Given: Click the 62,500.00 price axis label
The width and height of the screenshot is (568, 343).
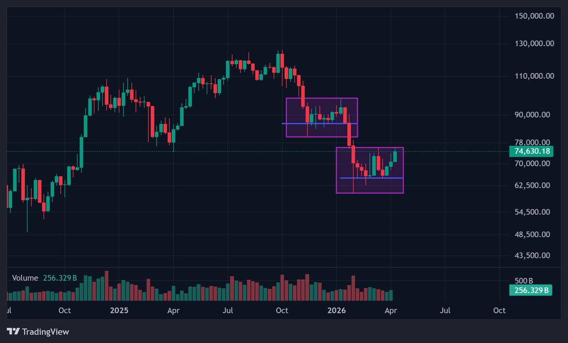Looking at the screenshot, I should (532, 185).
